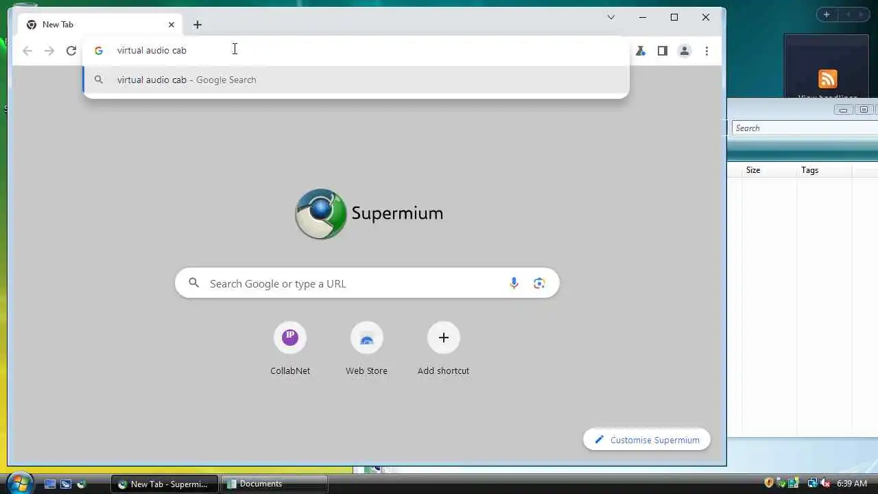Click the forward navigation arrow

click(x=49, y=51)
